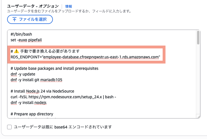Click the curl nodesource setup command line
The height and width of the screenshot is (139, 207).
pyautogui.click(x=63, y=97)
